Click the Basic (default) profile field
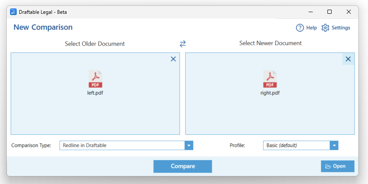 301,146
